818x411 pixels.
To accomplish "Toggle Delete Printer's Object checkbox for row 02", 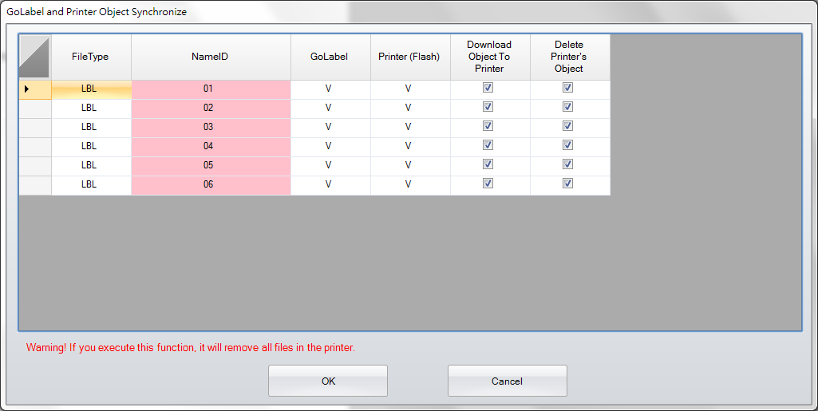I will tap(567, 106).
